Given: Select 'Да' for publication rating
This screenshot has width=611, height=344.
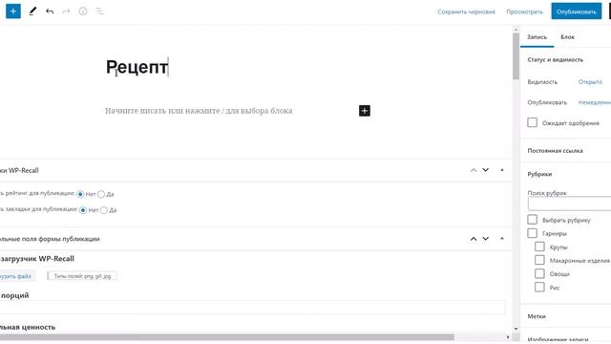Looking at the screenshot, I should point(101,194).
